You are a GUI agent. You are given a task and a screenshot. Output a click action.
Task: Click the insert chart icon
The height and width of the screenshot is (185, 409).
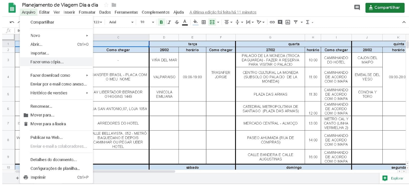click(288, 22)
